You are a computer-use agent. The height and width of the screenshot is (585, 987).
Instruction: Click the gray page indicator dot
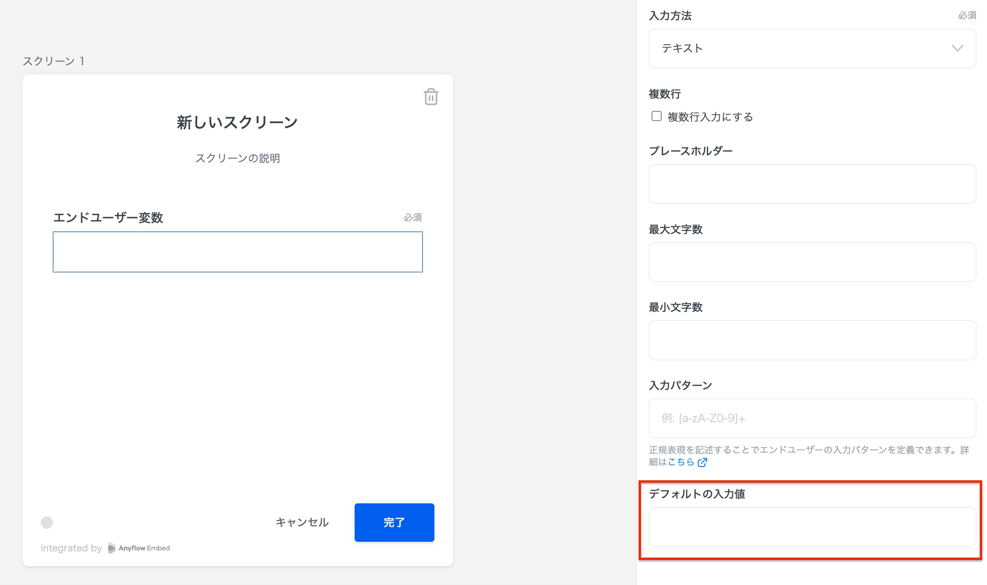47,522
